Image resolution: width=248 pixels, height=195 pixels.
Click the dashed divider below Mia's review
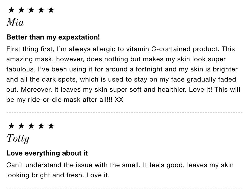click(x=125, y=113)
